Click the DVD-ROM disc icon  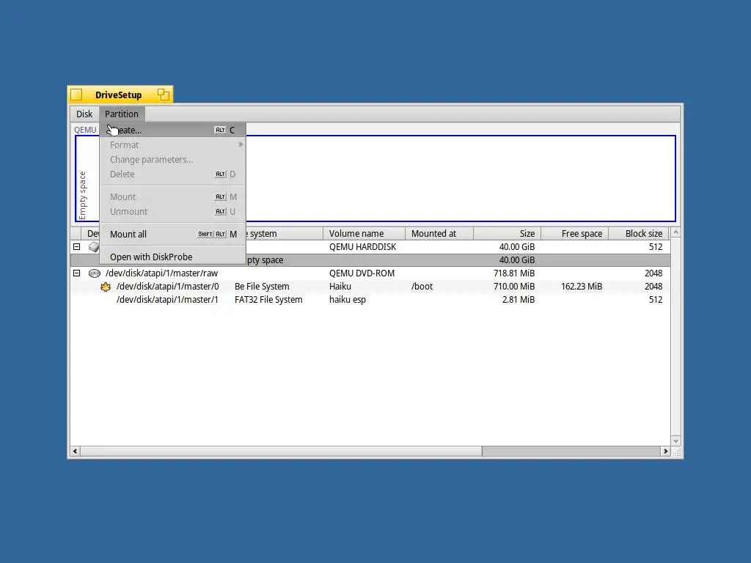coord(95,273)
